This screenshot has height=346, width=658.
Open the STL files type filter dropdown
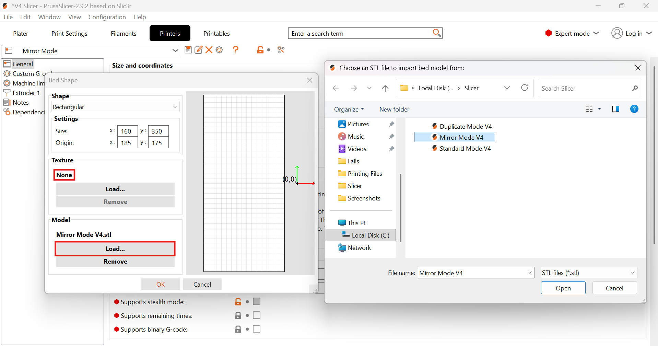tap(589, 273)
